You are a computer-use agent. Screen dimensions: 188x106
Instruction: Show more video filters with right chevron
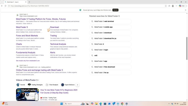[x=77, y=85]
